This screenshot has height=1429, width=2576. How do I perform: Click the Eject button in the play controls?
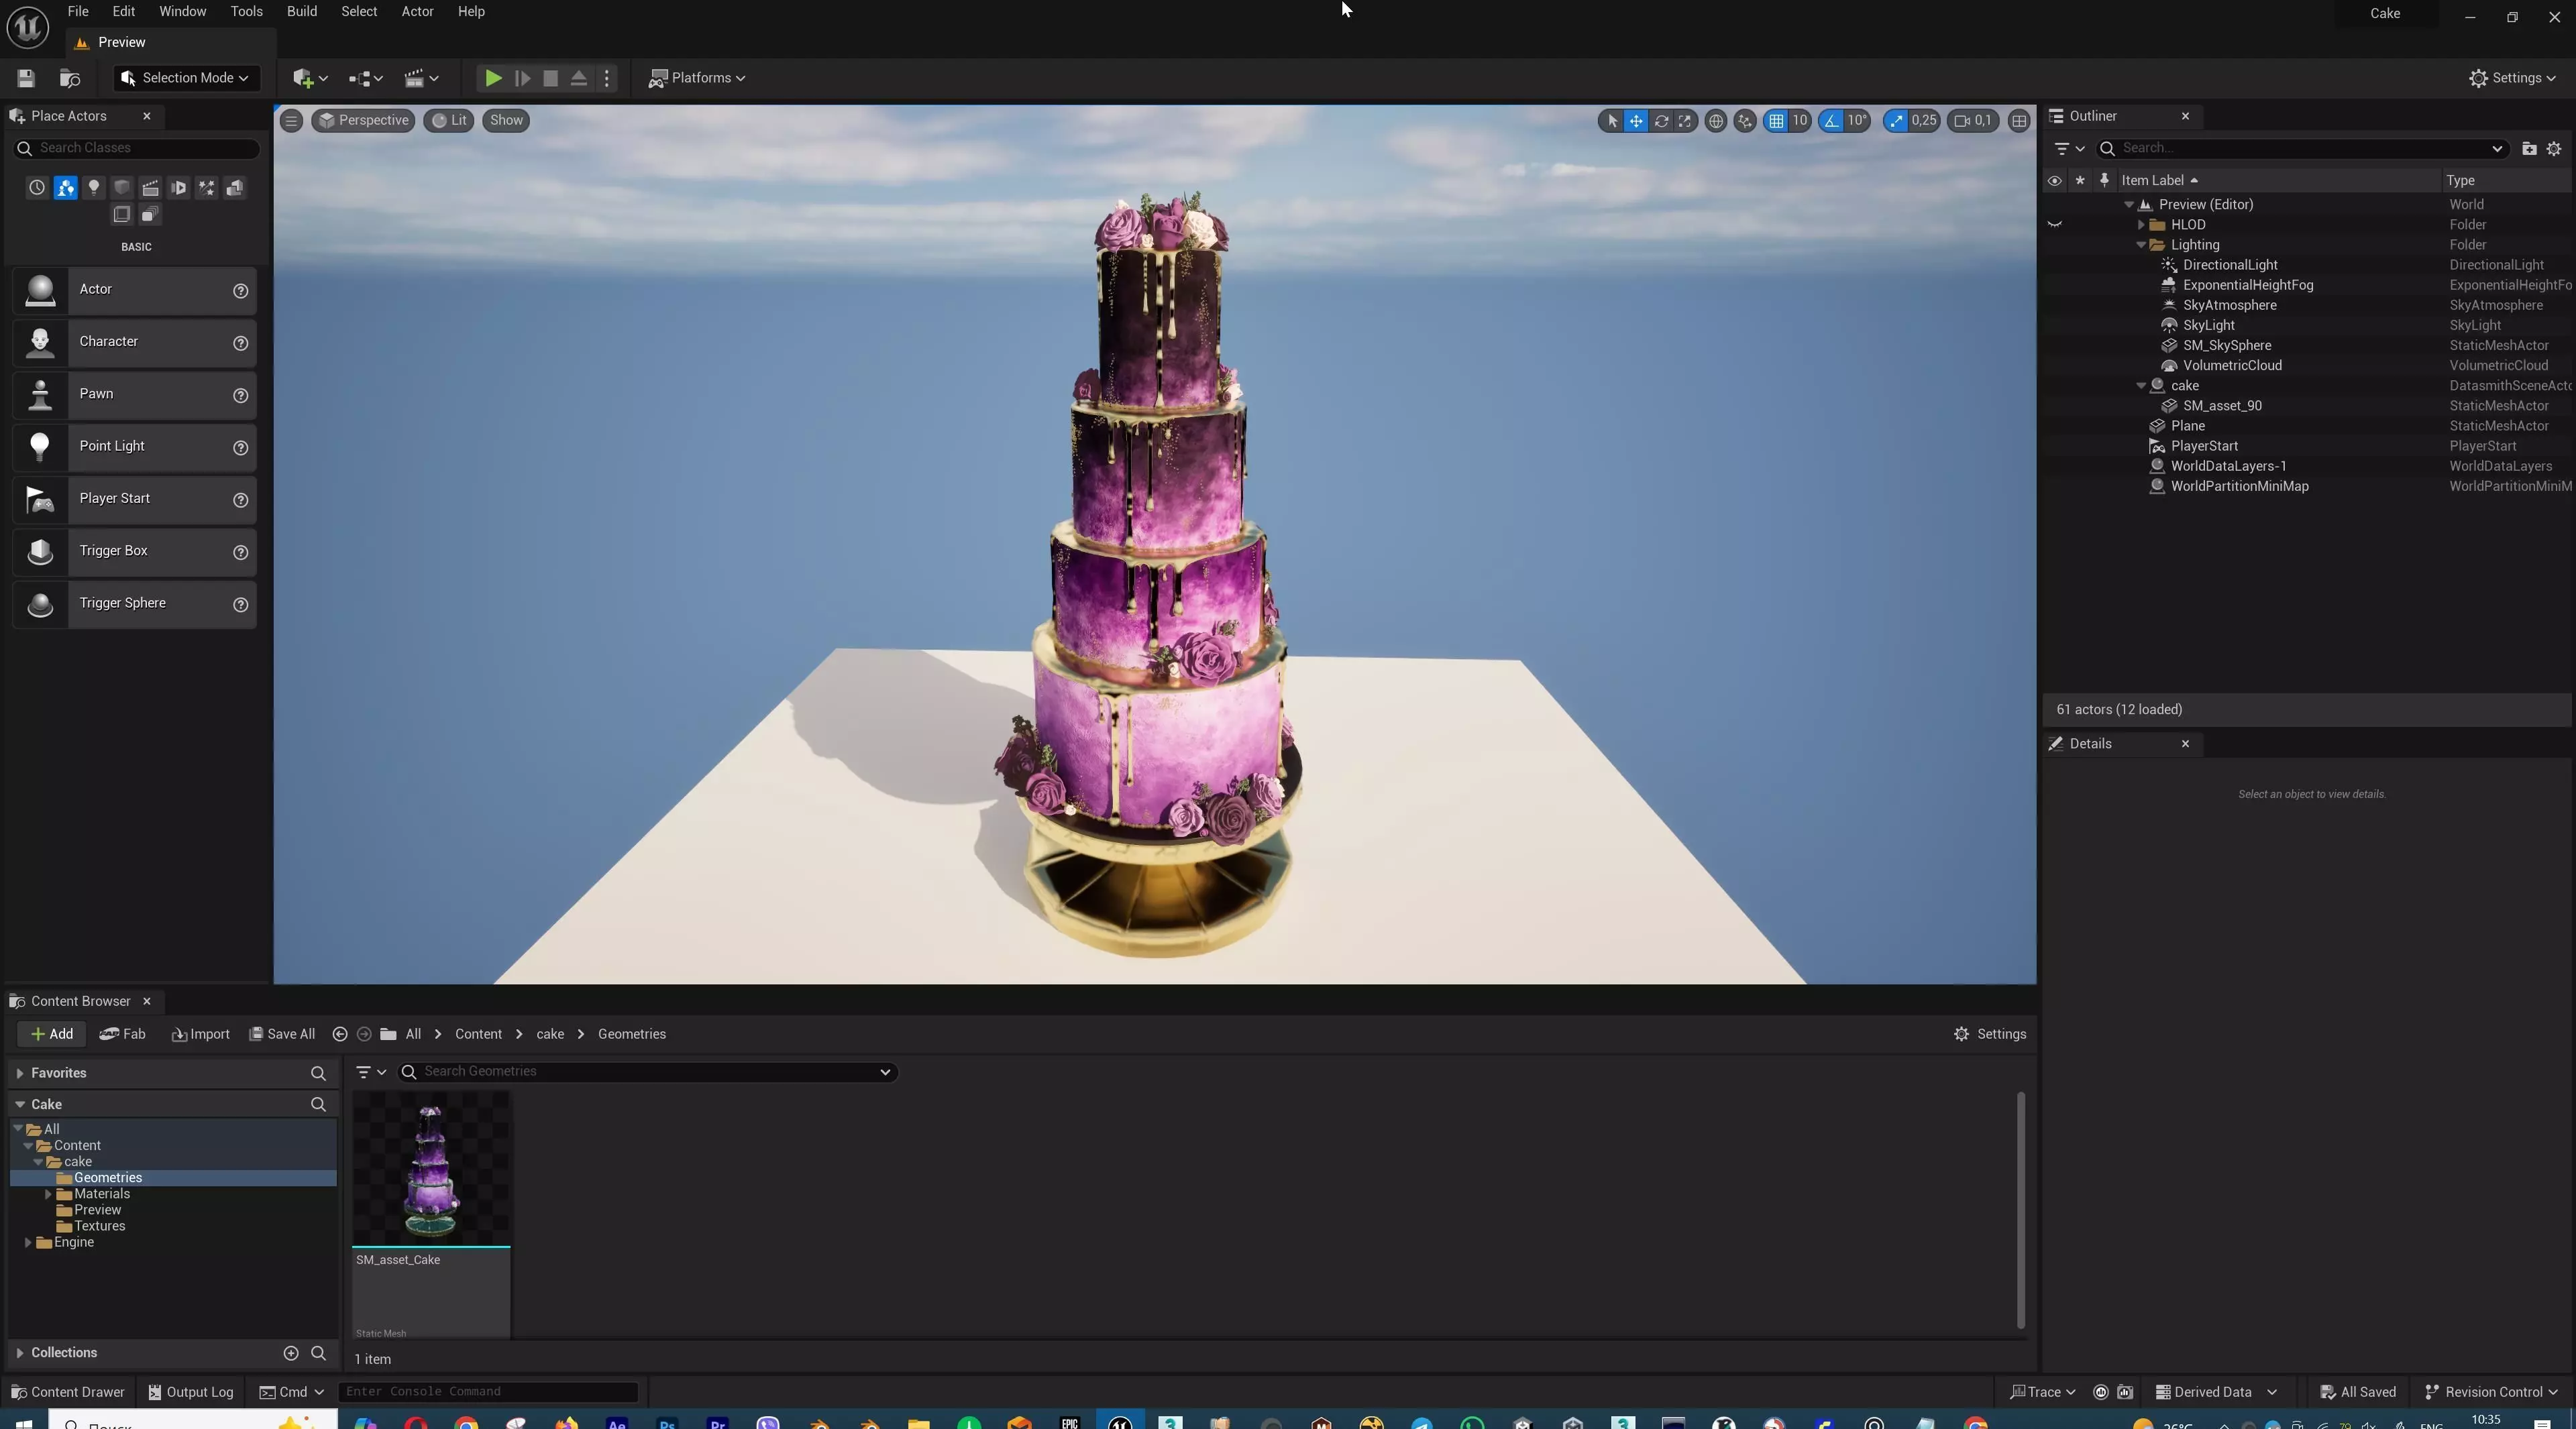tap(578, 78)
